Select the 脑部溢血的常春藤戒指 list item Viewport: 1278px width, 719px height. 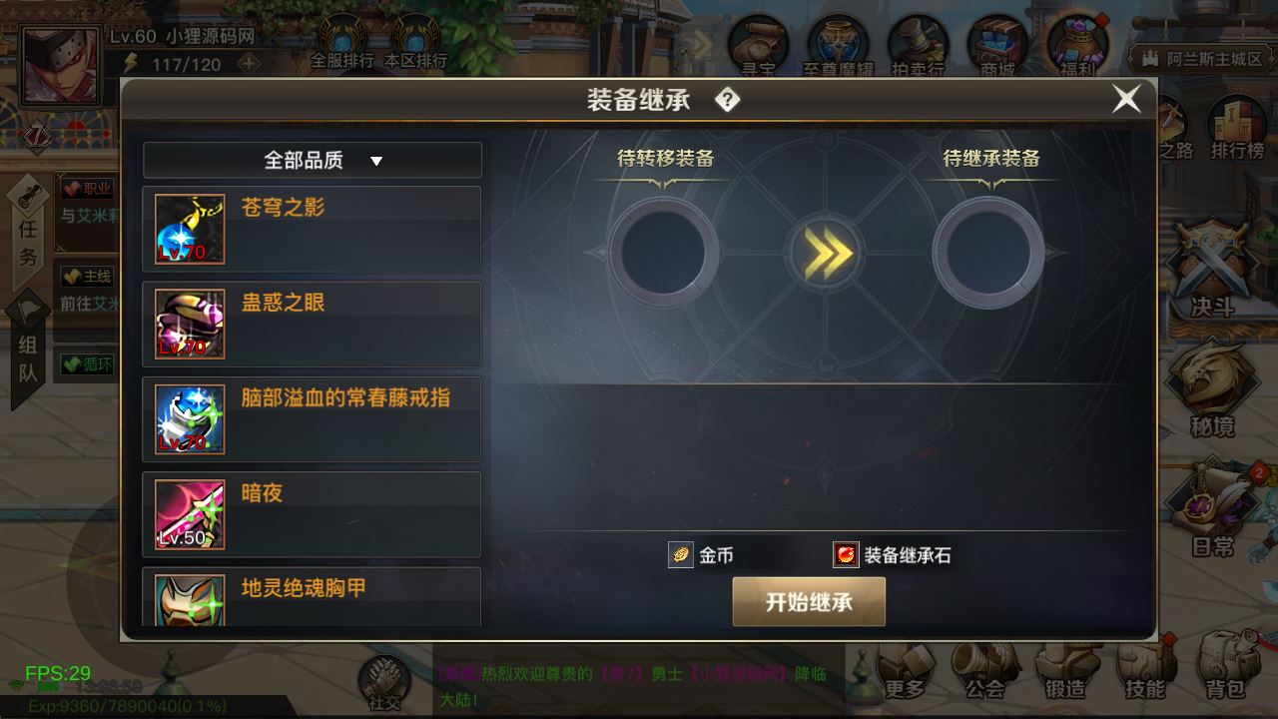pyautogui.click(x=312, y=420)
